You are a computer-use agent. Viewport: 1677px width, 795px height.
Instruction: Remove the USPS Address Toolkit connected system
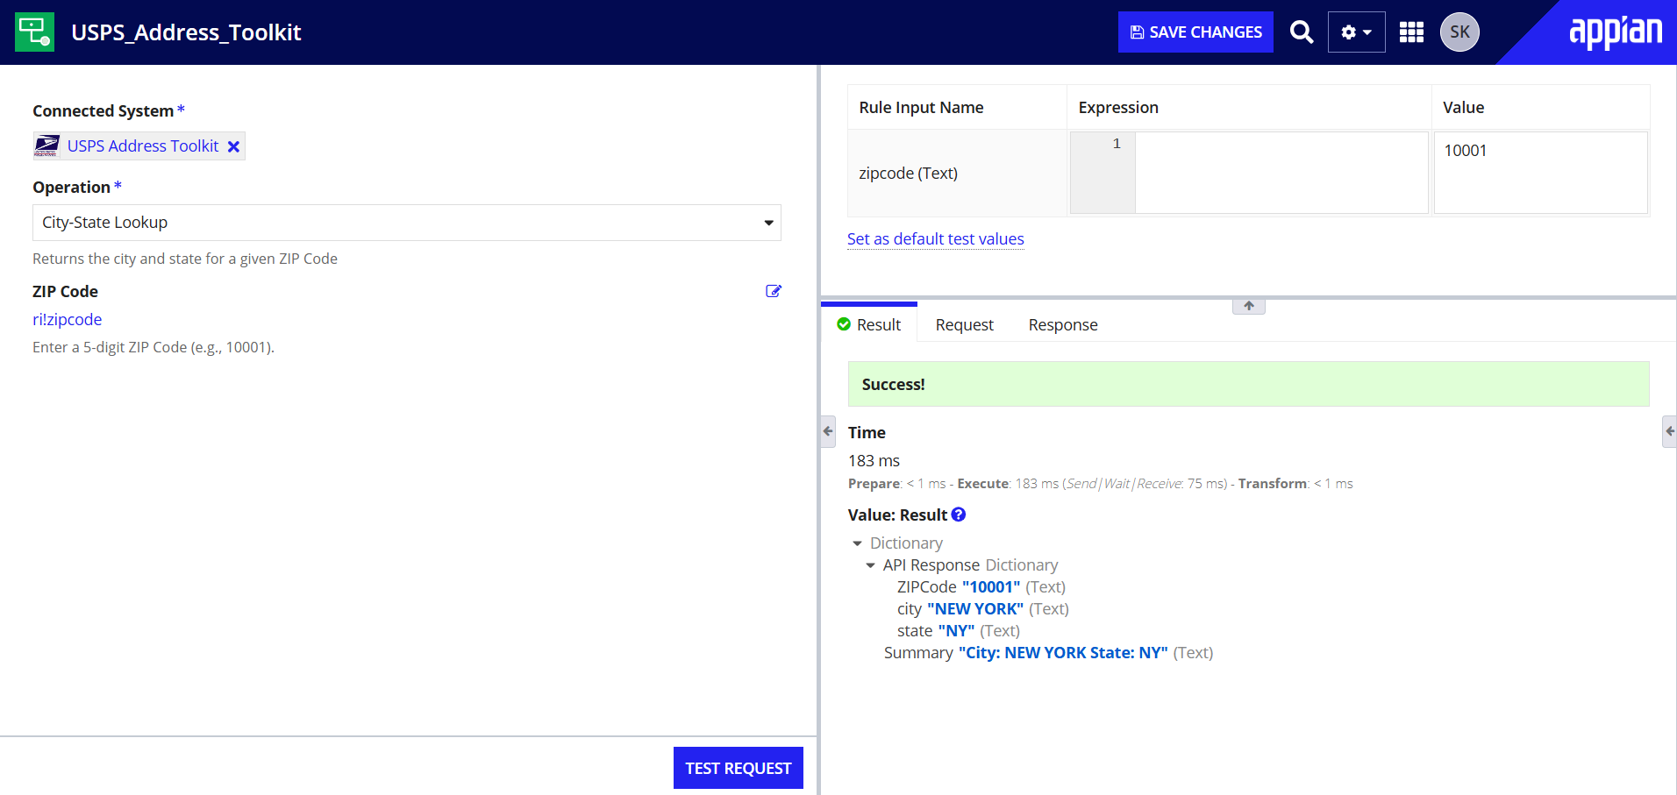pyautogui.click(x=233, y=147)
